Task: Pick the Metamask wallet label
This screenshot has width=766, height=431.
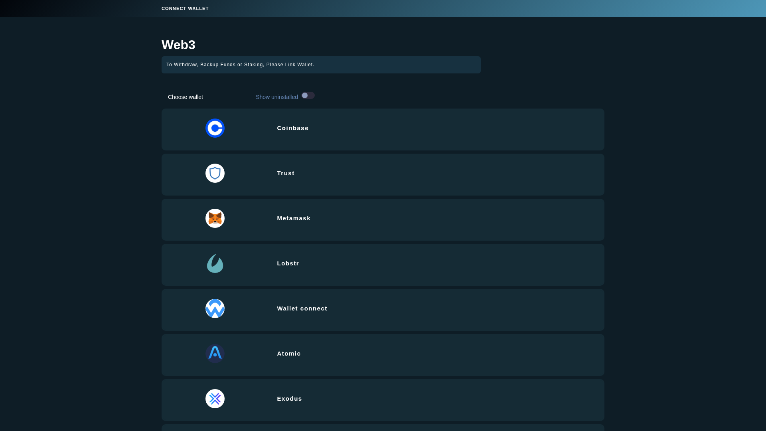Action: click(294, 218)
